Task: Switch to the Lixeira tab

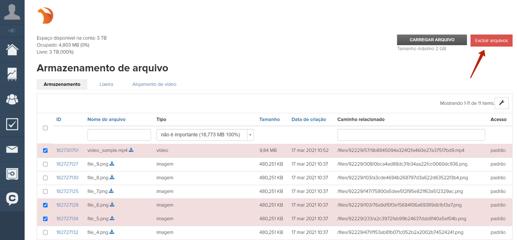Action: tap(106, 84)
